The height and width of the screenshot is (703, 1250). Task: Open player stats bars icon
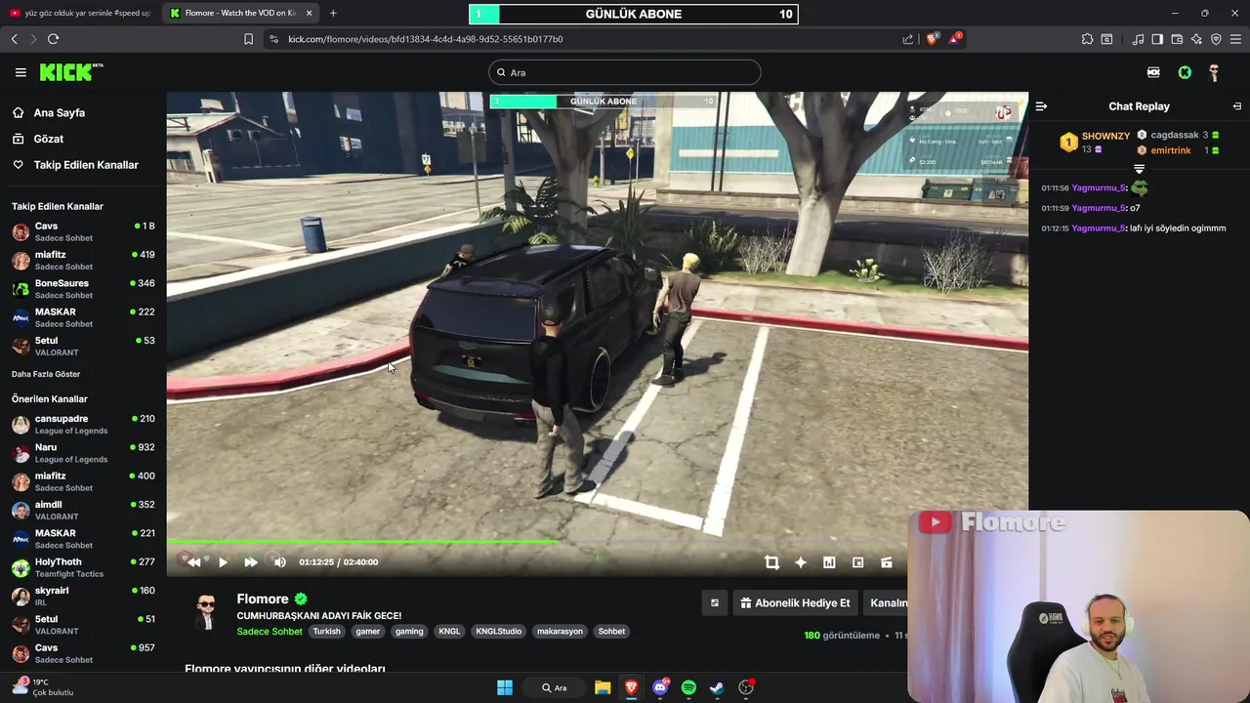pyautogui.click(x=829, y=562)
